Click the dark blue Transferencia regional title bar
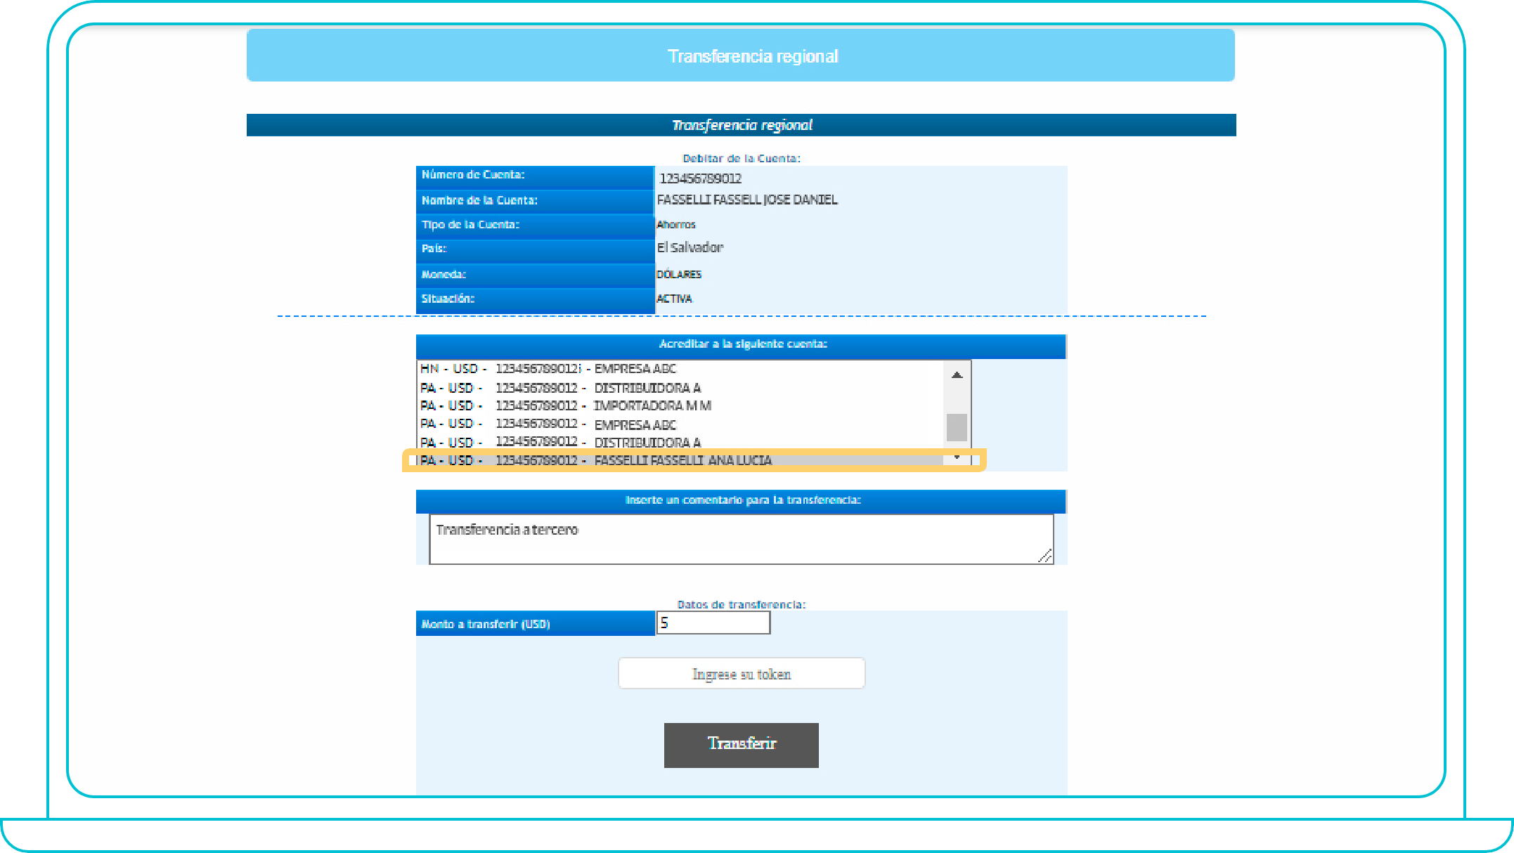1514x853 pixels. coord(741,125)
